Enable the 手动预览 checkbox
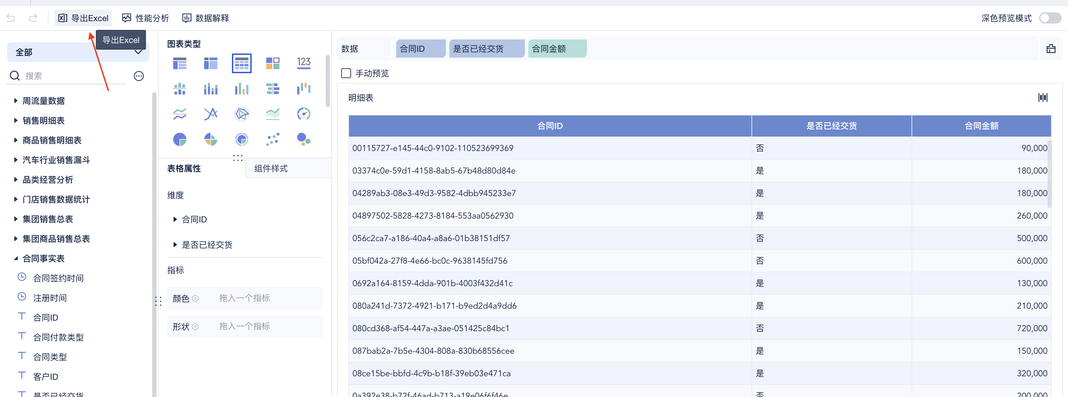 pyautogui.click(x=346, y=73)
